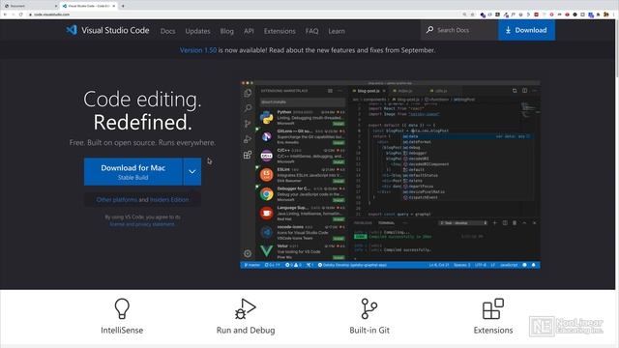Open the Updates navigation item
619x348 pixels.
(197, 31)
